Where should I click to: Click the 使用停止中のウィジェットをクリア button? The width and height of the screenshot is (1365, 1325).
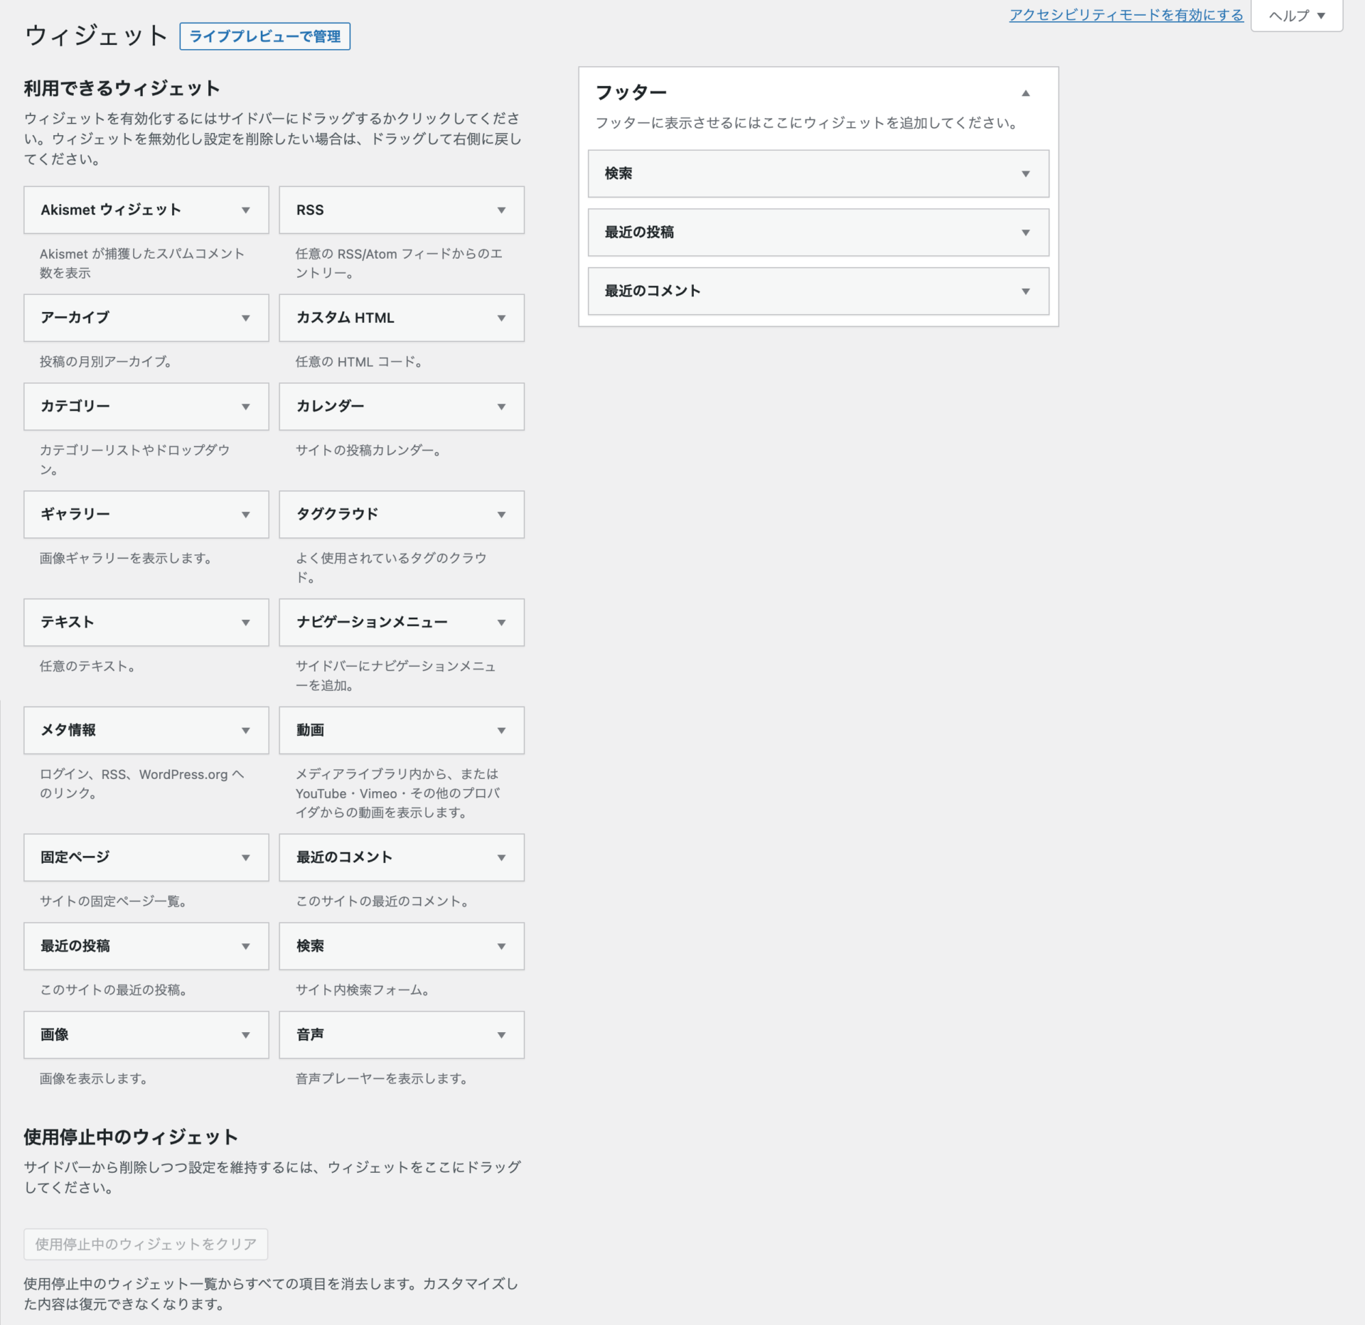(146, 1244)
